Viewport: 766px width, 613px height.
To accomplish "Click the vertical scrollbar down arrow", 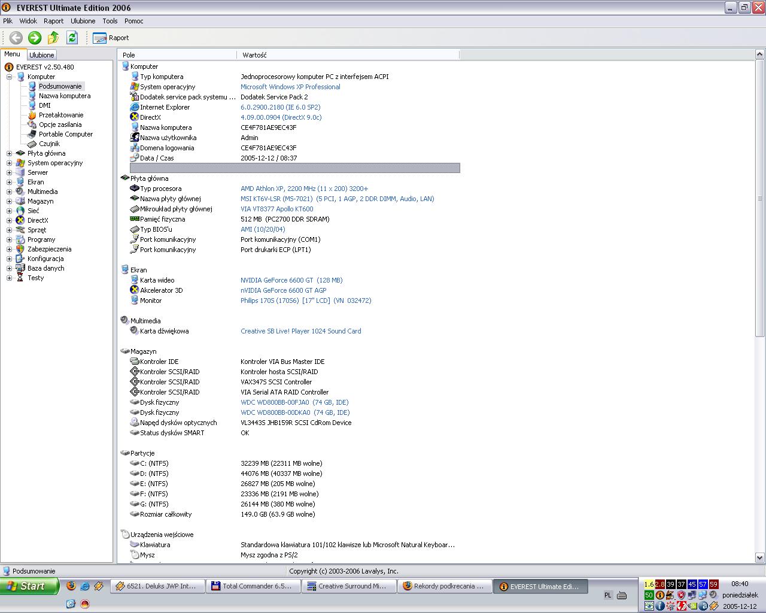I will click(760, 558).
